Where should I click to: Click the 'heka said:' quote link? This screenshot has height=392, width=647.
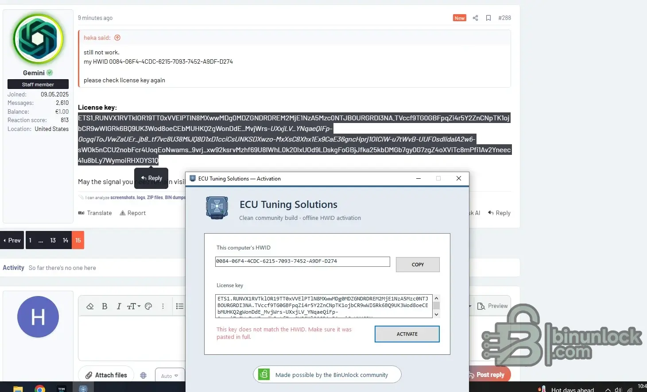[x=97, y=38]
